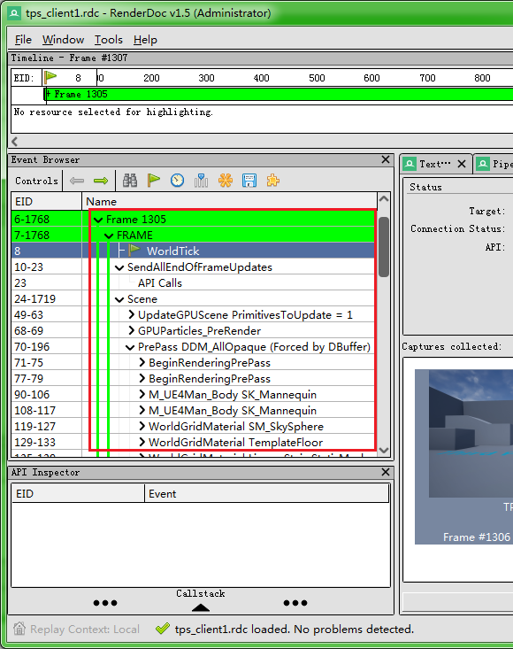513x649 pixels.
Task: Click the 400 mark on timeline ruler
Action: coord(261,78)
